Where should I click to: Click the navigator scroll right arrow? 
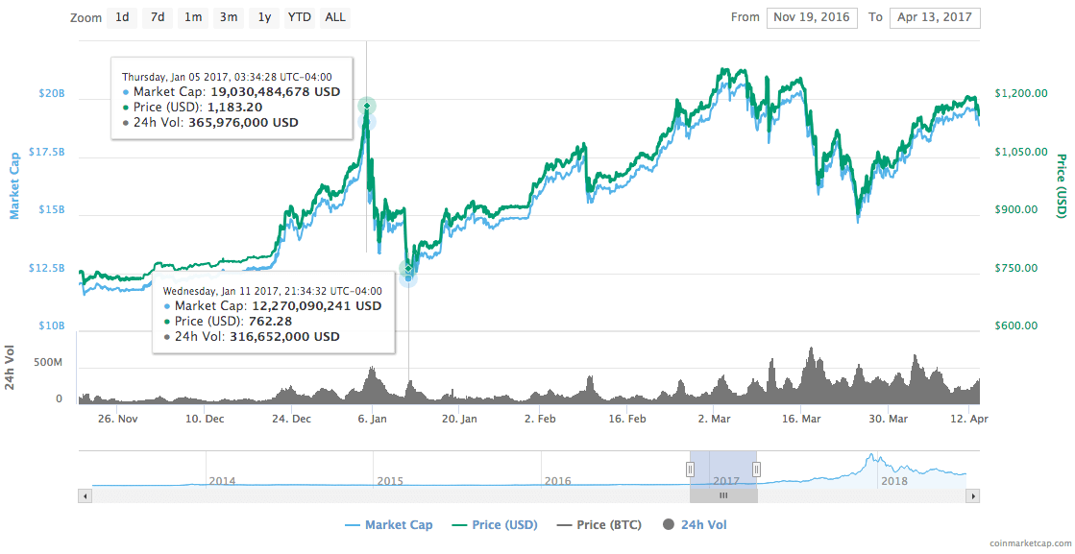coord(973,495)
